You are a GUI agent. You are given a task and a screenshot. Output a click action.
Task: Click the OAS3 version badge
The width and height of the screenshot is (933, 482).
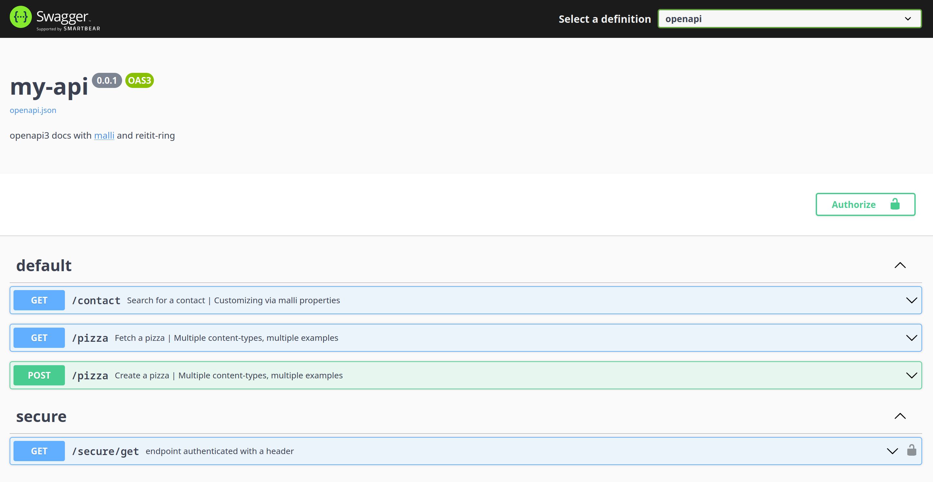tap(139, 80)
